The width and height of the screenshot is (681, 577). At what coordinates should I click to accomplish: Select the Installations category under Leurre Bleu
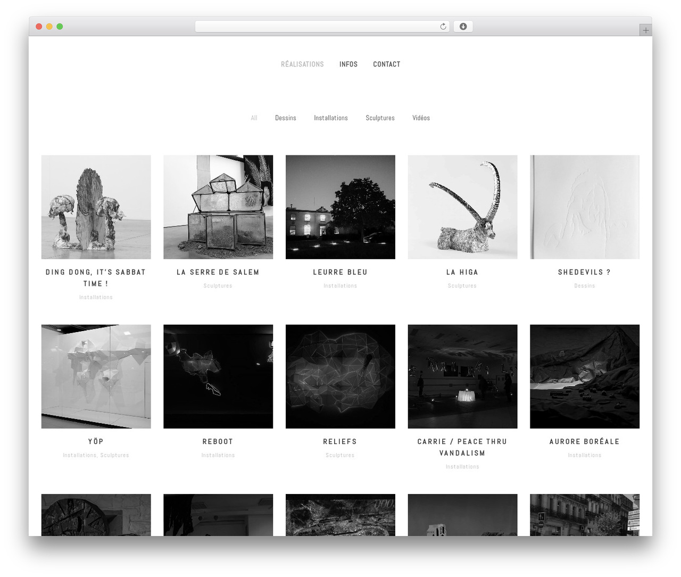pyautogui.click(x=340, y=286)
